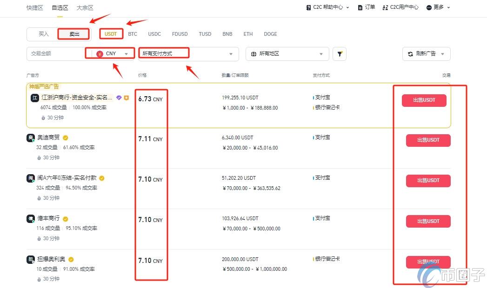Open the 大宗区 tab
The width and height of the screenshot is (487, 288).
point(85,8)
